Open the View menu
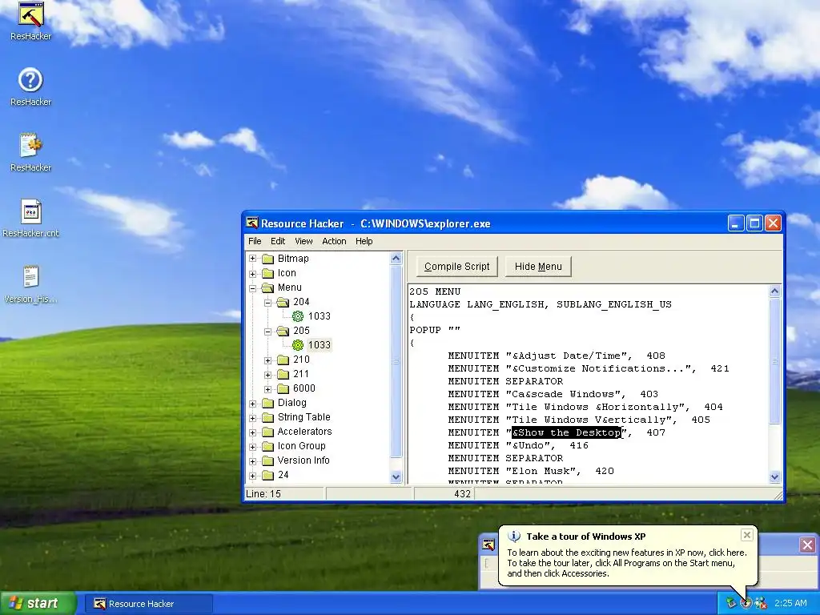The height and width of the screenshot is (615, 820). 303,241
